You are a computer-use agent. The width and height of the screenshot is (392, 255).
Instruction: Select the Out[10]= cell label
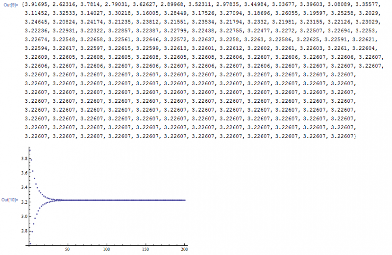coord(9,200)
